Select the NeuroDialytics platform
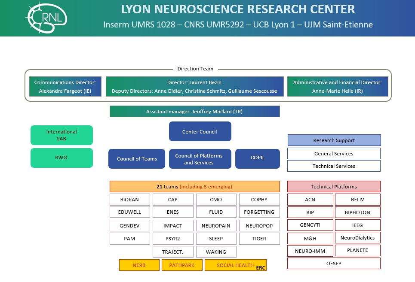The height and width of the screenshot is (282, 415). click(x=357, y=238)
